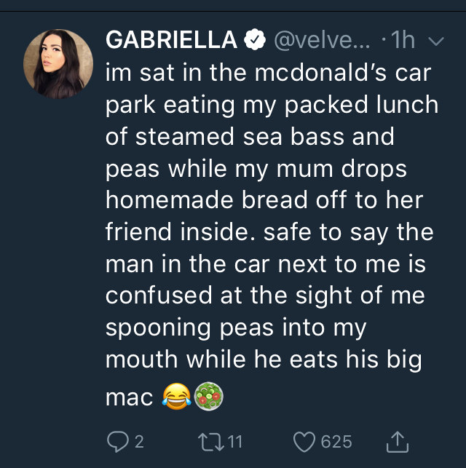View the 11 retweets count
This screenshot has height=468, width=466.
[234, 441]
